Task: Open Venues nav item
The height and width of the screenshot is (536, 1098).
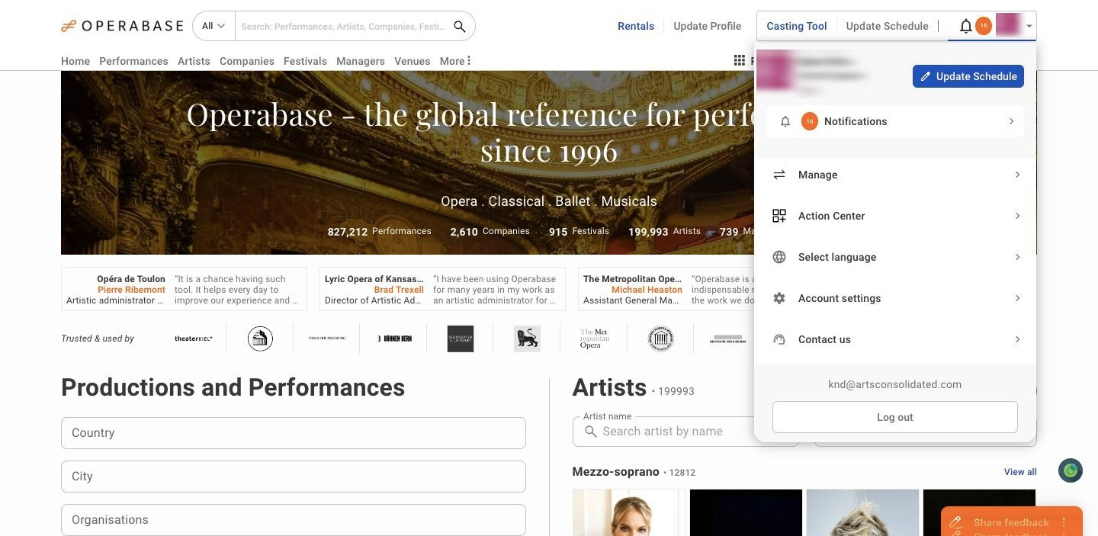Action: pyautogui.click(x=413, y=61)
